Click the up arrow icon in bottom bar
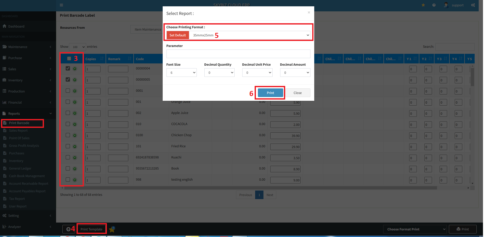485x237 pixels. [68, 229]
